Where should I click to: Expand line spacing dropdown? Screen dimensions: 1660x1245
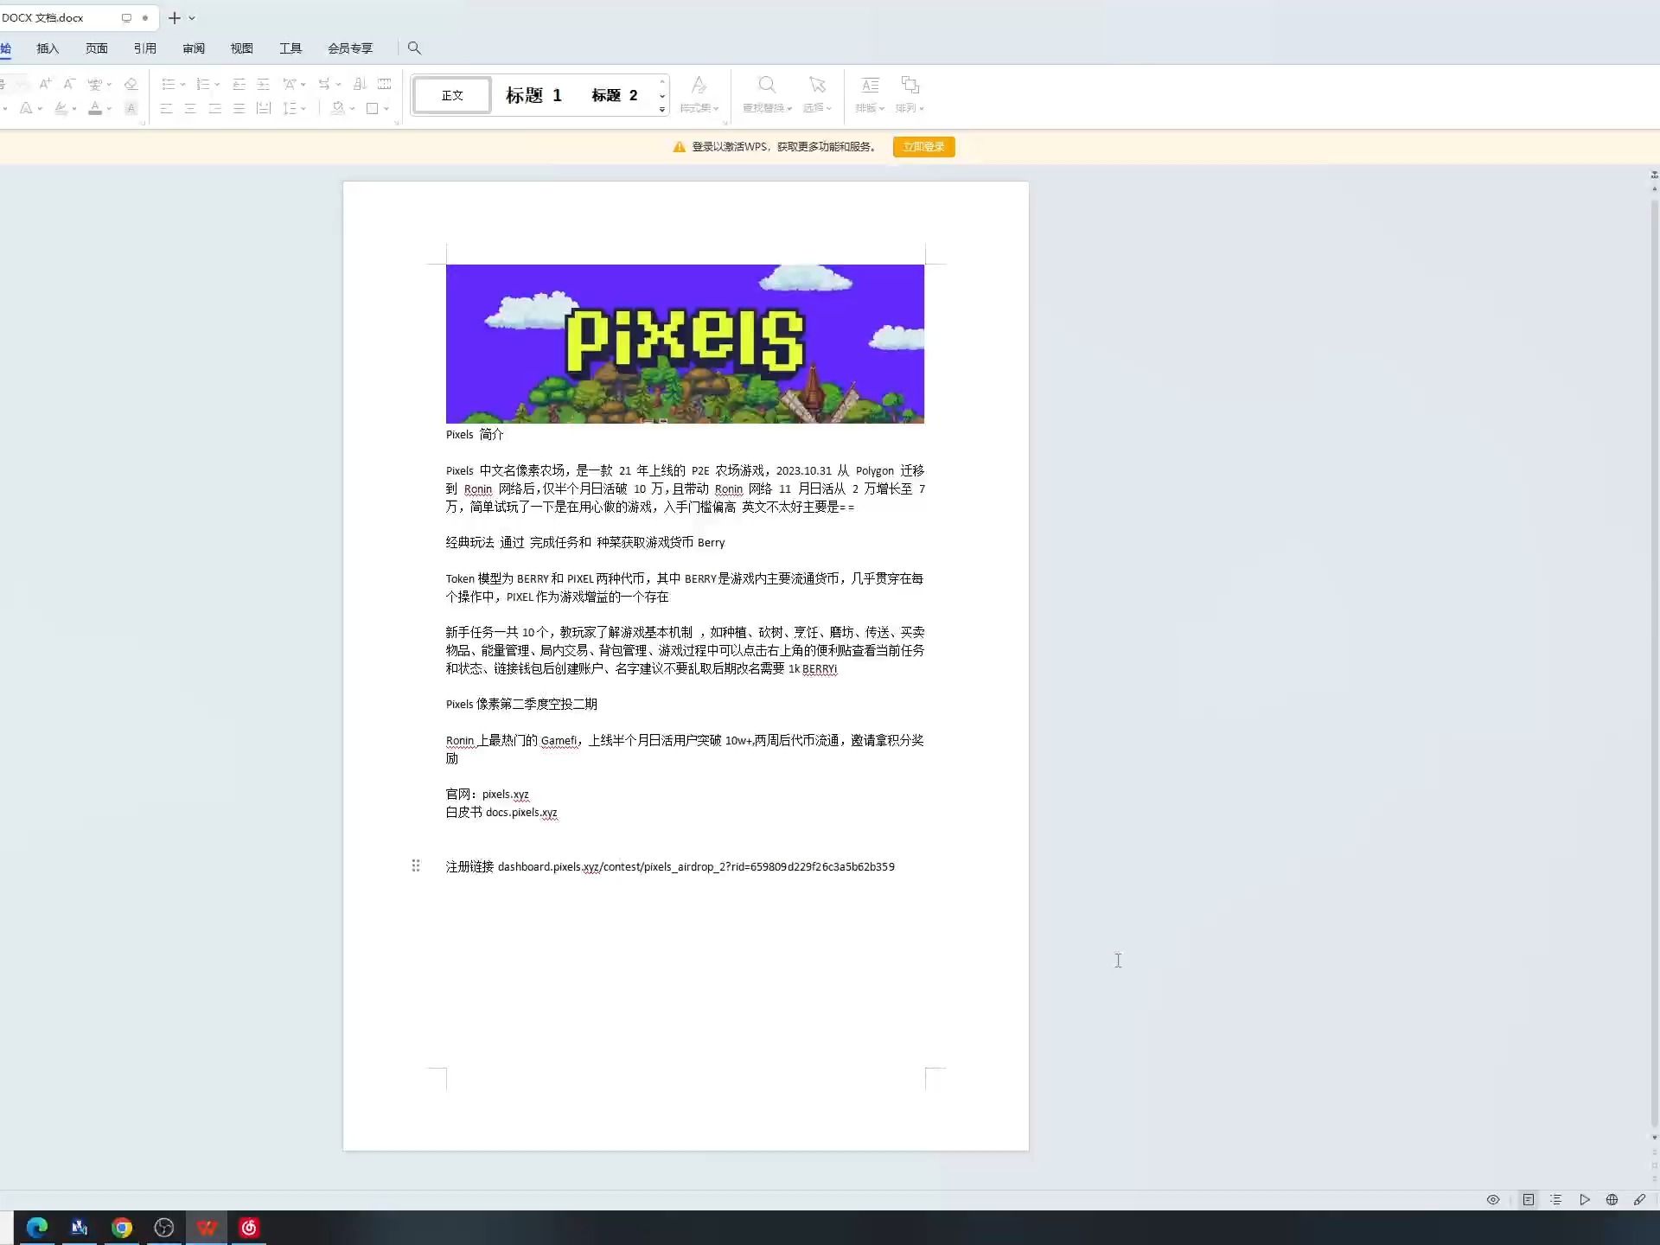pyautogui.click(x=303, y=109)
